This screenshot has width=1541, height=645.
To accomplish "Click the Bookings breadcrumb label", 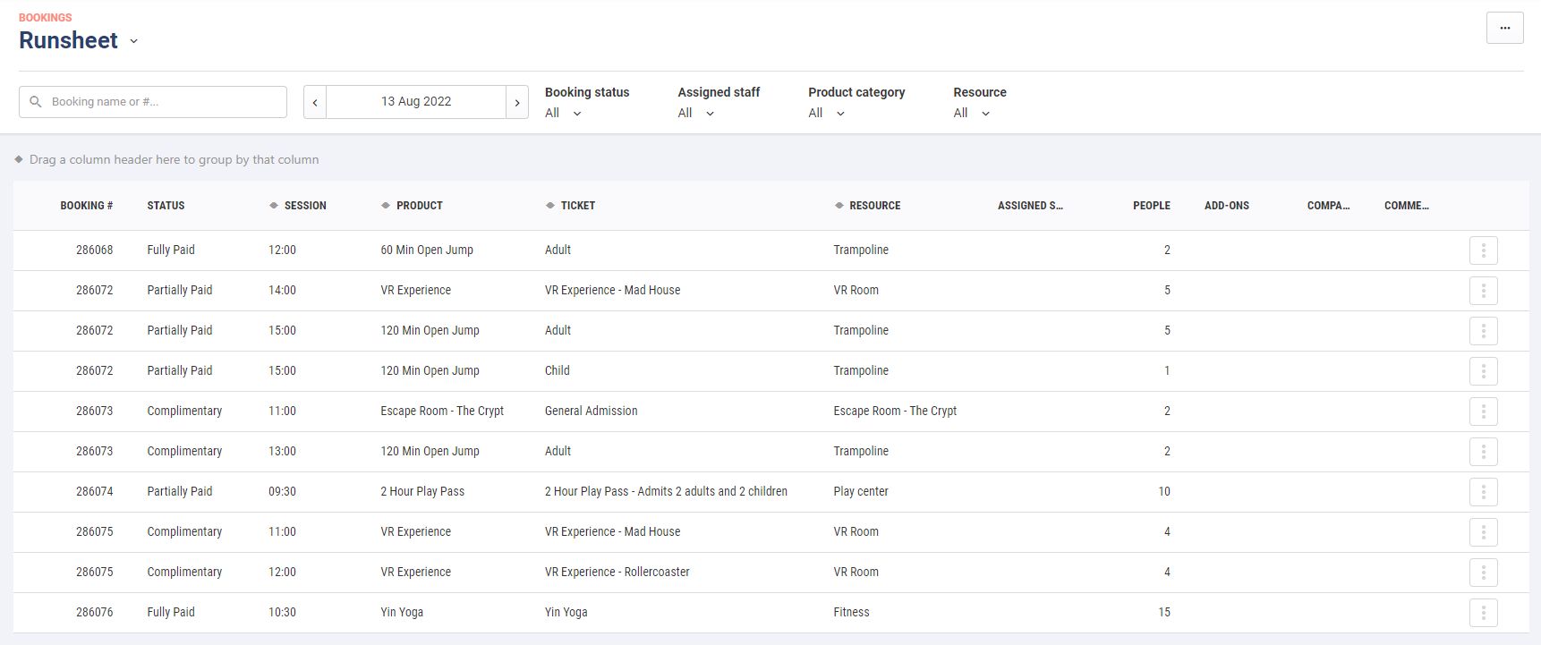I will (x=45, y=18).
